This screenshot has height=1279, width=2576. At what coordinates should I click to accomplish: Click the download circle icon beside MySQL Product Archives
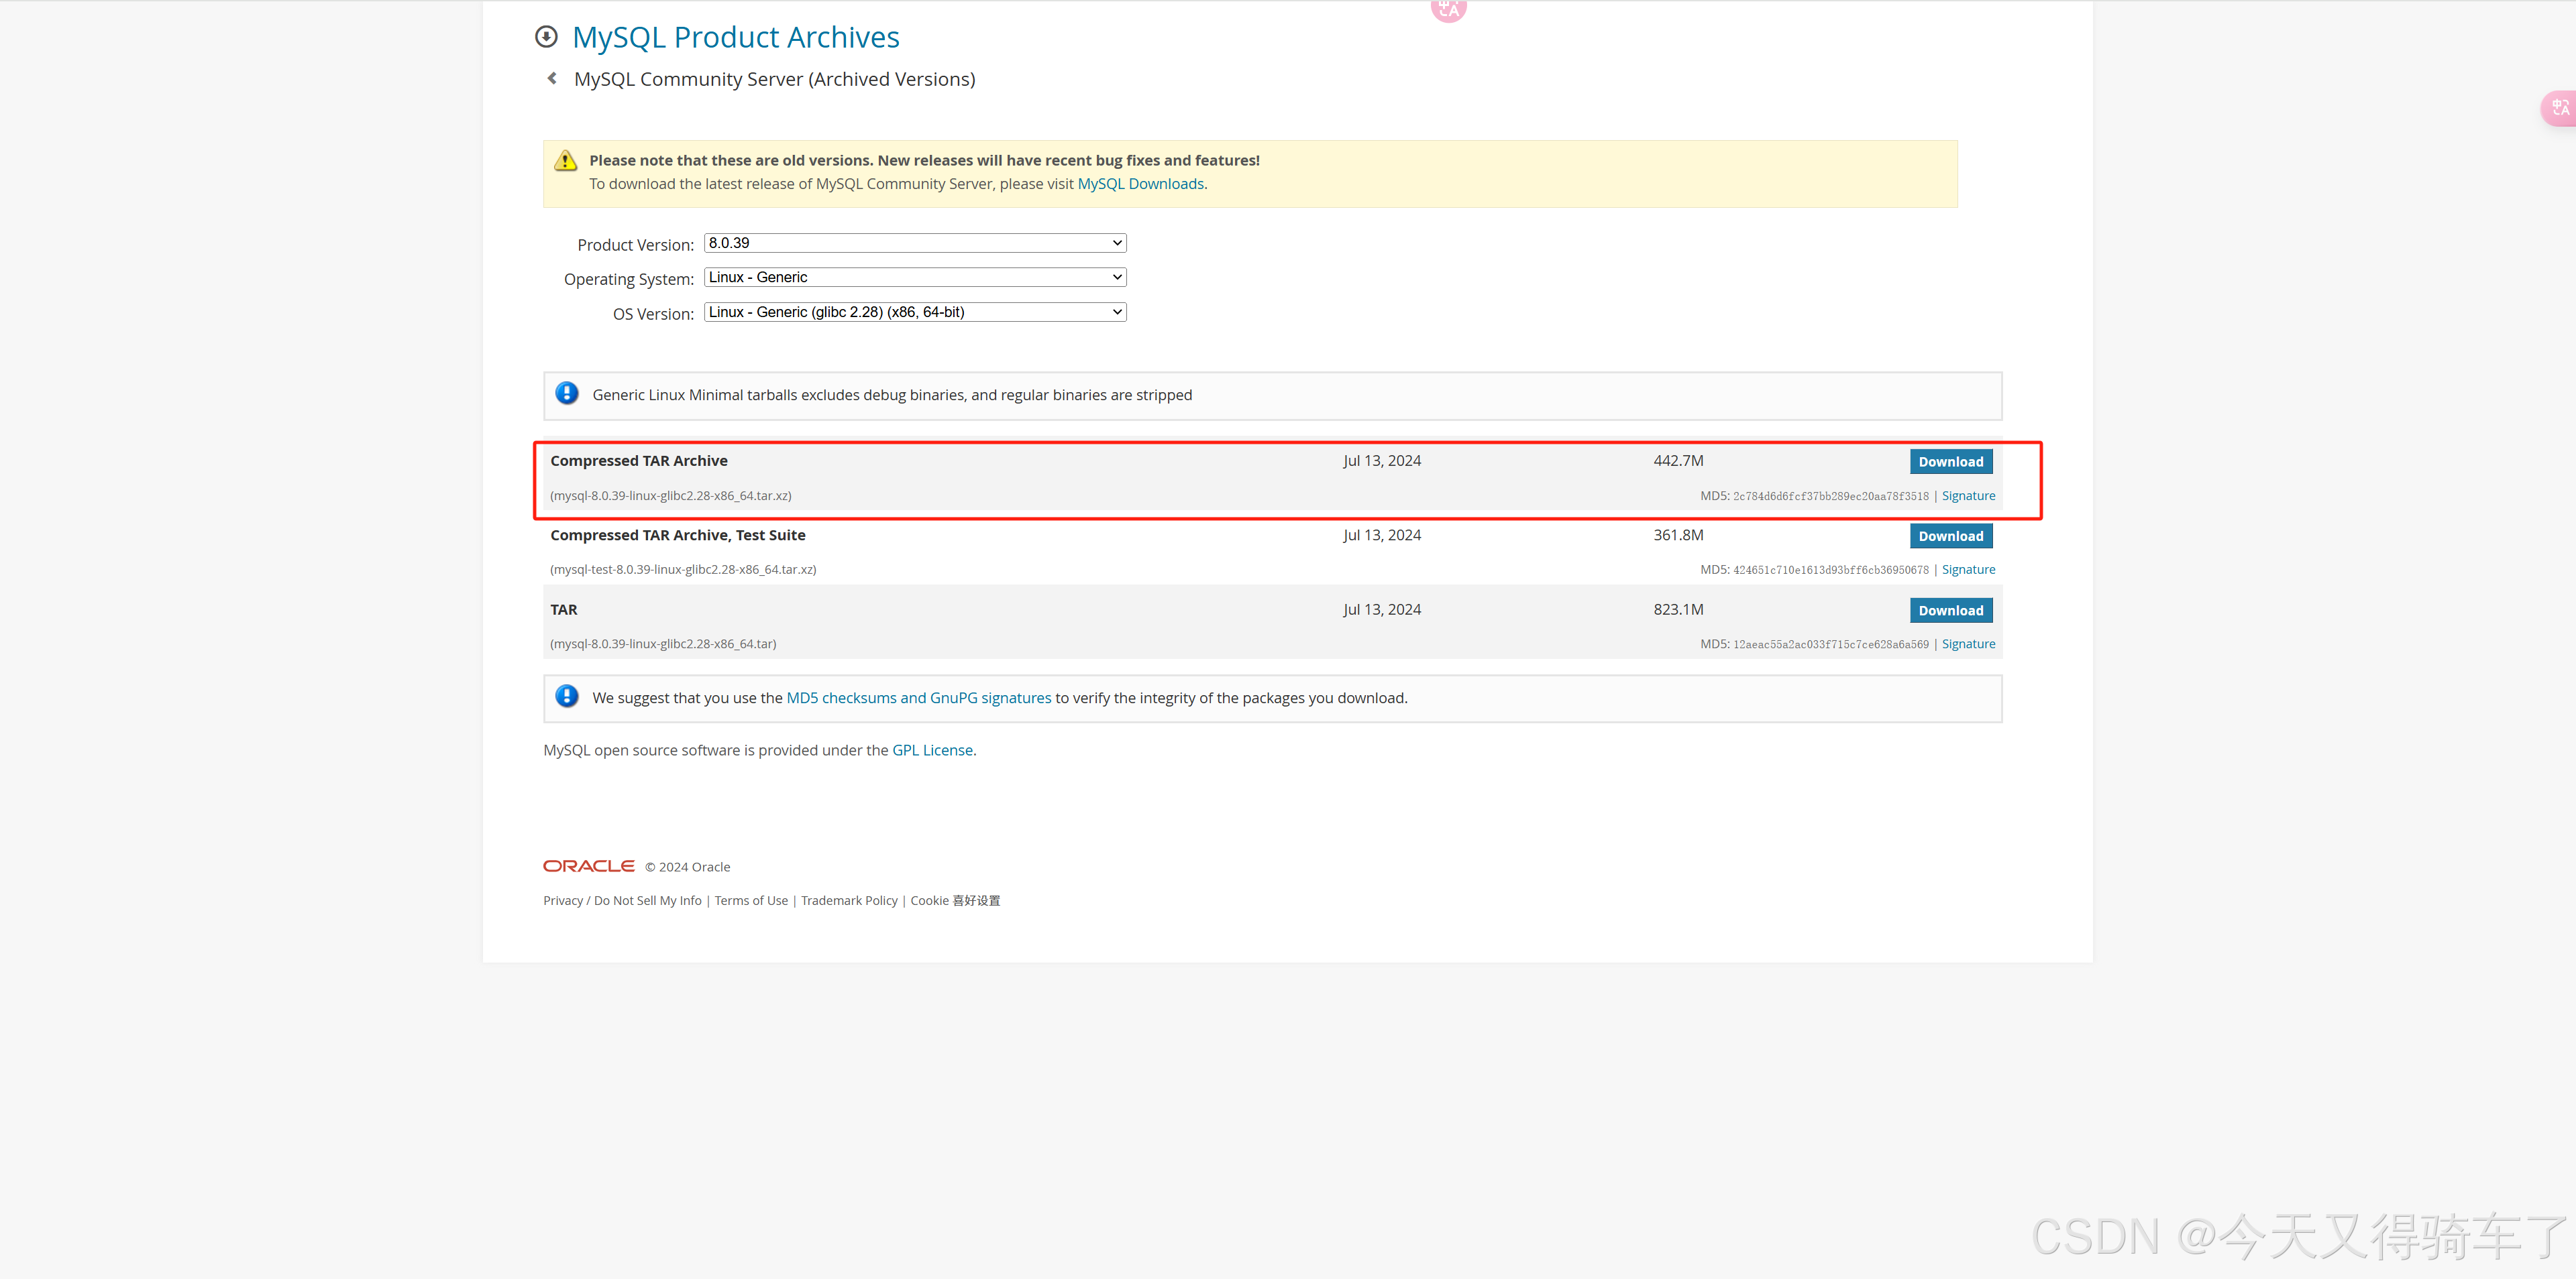pyautogui.click(x=546, y=37)
